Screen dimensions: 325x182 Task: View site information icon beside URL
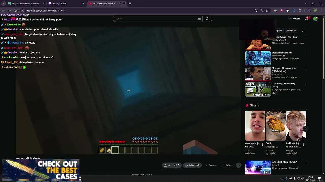[23, 11]
